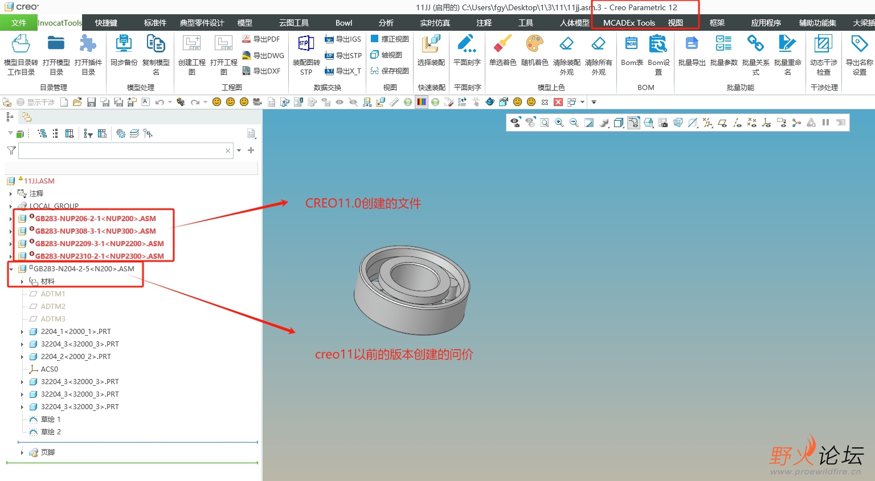Screen dimensions: 875x481
Task: Switch to the 视图 ribbon tab
Action: pyautogui.click(x=676, y=23)
